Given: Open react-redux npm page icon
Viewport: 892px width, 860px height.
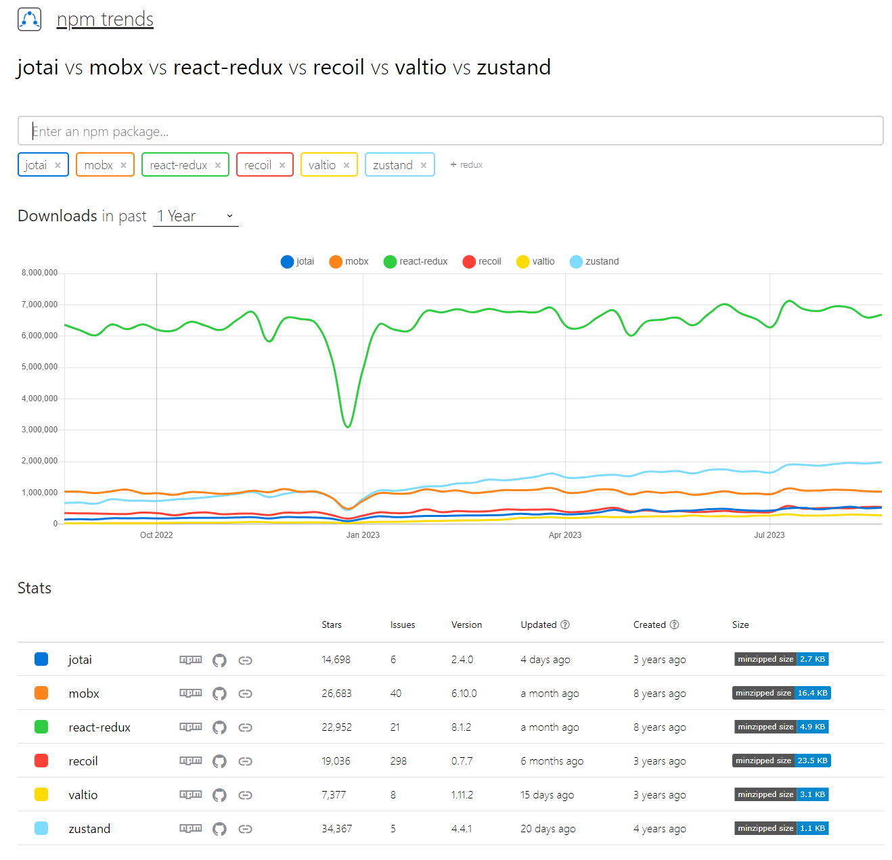Looking at the screenshot, I should 191,727.
